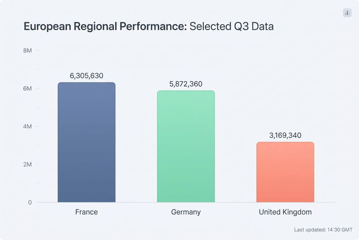Click the 5,872,360 value label
The image size is (359, 240).
(x=186, y=84)
